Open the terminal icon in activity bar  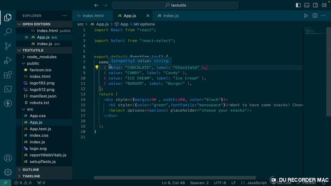click(x=8, y=89)
